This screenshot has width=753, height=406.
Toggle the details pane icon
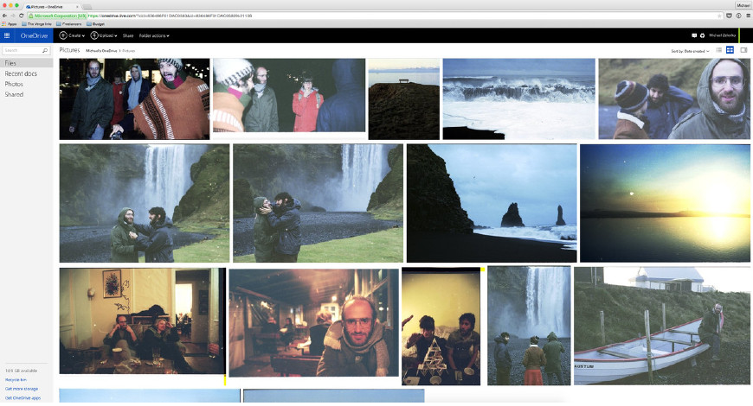743,50
